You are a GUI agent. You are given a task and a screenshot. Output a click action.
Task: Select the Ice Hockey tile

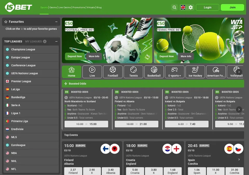click(195, 72)
